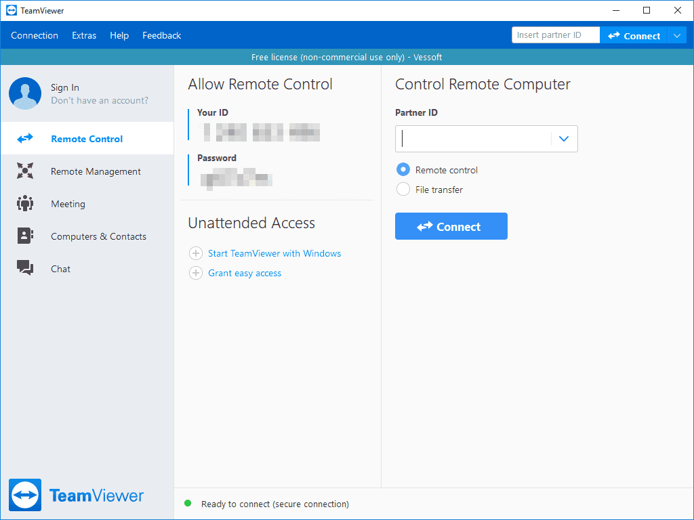
Task: Click the green connection status indicator
Action: pos(188,503)
